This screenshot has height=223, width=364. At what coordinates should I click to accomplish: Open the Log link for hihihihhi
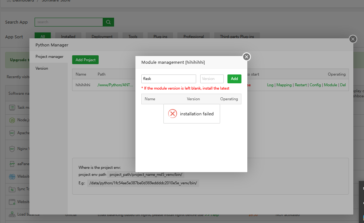[270, 85]
